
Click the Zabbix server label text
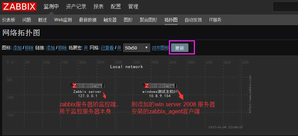tap(87, 92)
